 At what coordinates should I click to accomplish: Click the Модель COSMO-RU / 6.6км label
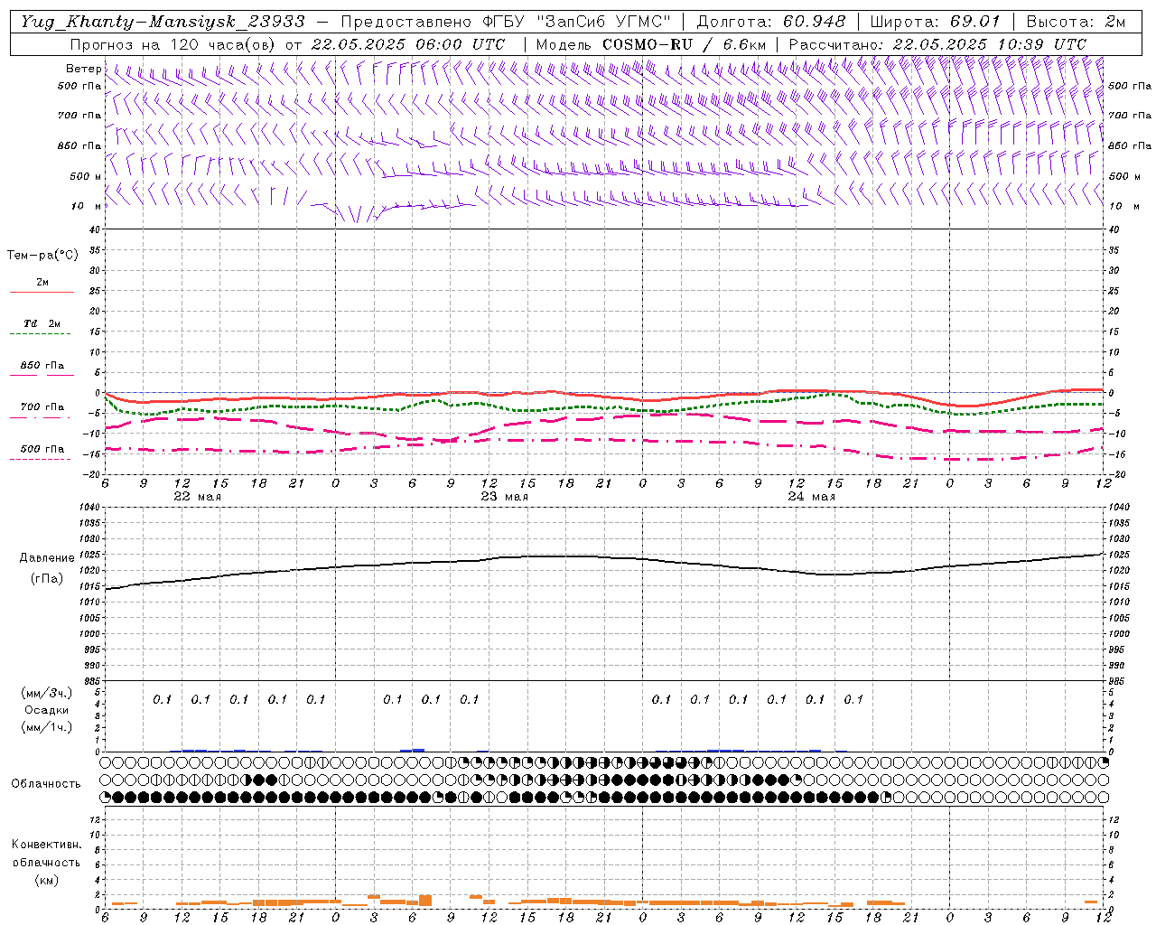click(x=651, y=44)
